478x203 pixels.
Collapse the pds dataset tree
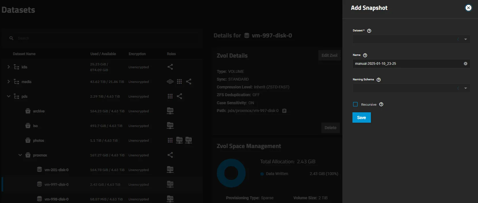pyautogui.click(x=9, y=96)
